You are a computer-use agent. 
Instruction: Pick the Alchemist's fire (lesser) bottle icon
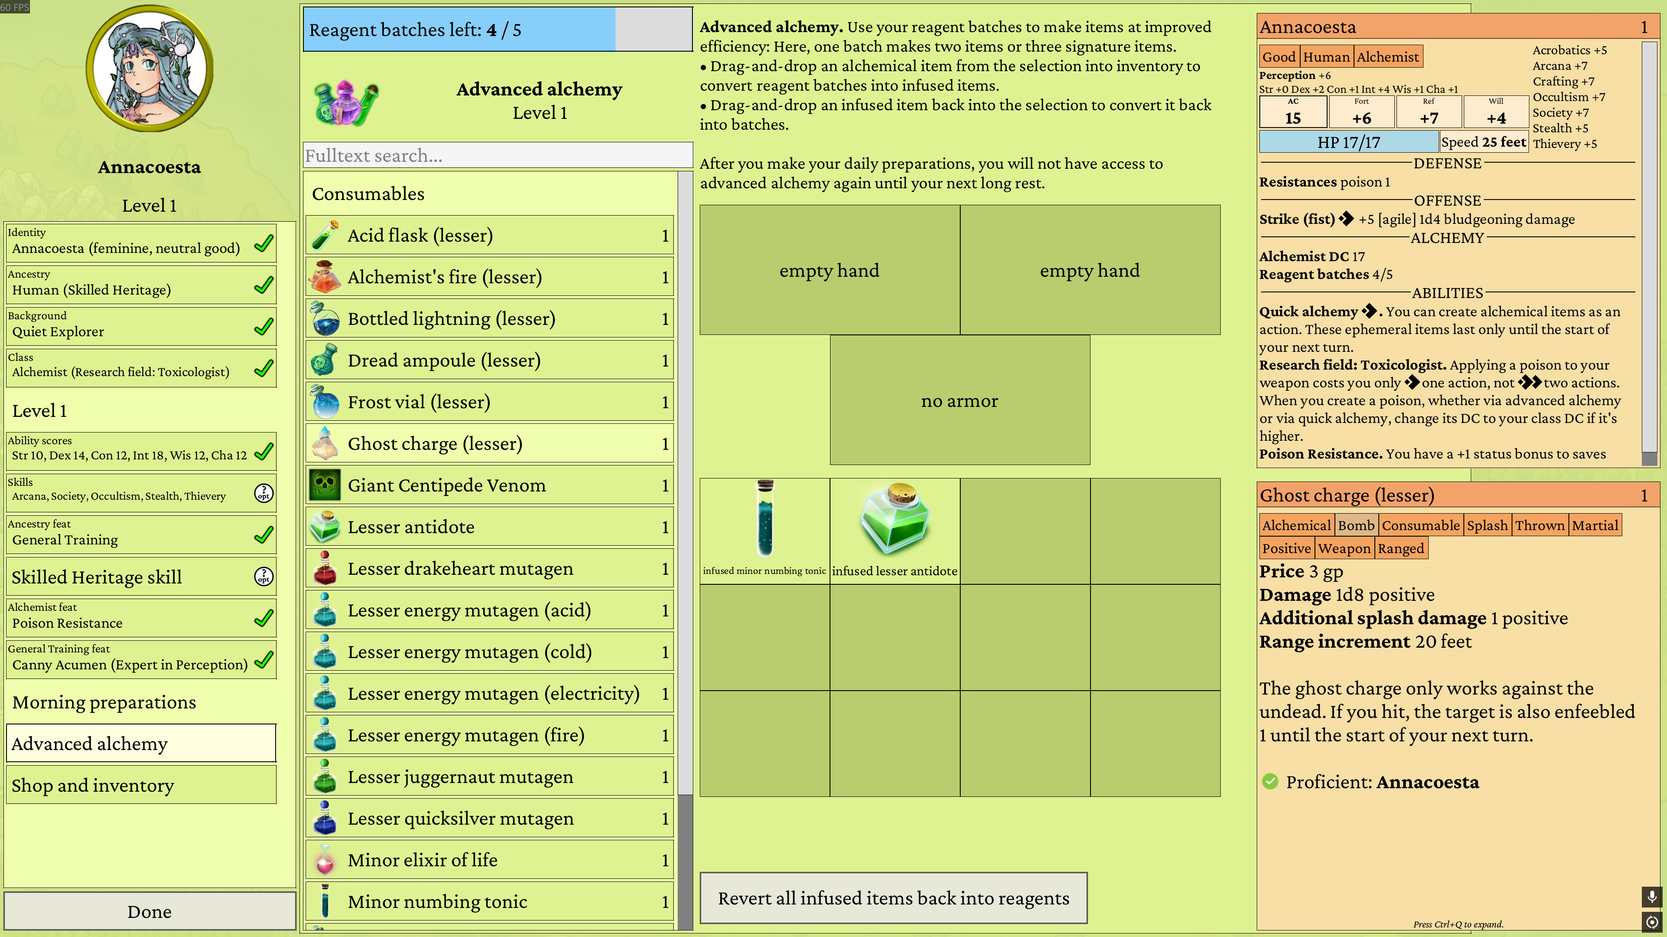point(325,277)
